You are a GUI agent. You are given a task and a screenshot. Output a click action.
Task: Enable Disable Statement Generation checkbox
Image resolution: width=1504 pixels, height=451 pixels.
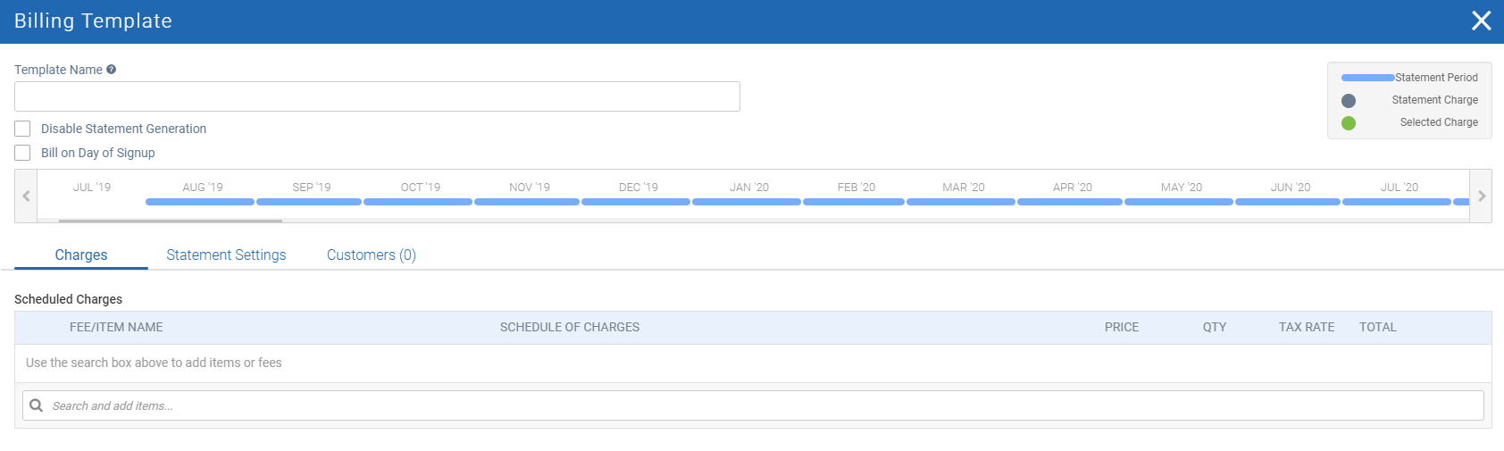click(23, 129)
